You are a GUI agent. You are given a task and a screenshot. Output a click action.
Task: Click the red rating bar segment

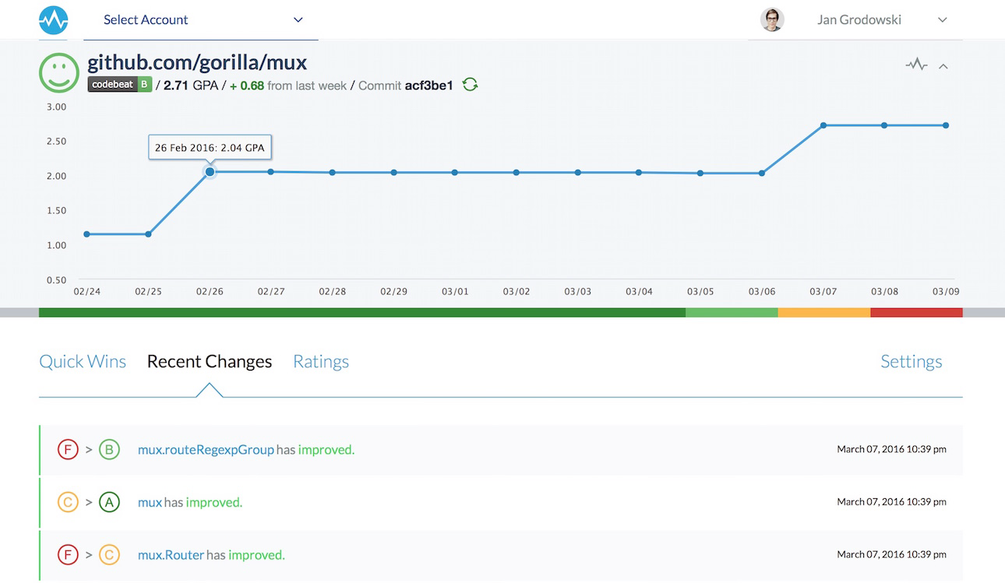(916, 312)
